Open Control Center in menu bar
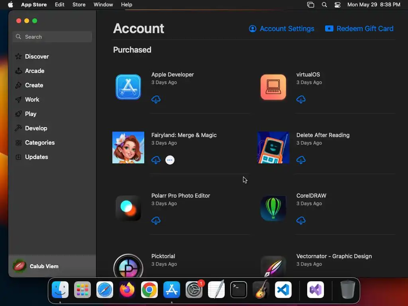This screenshot has height=306, width=408. (337, 5)
